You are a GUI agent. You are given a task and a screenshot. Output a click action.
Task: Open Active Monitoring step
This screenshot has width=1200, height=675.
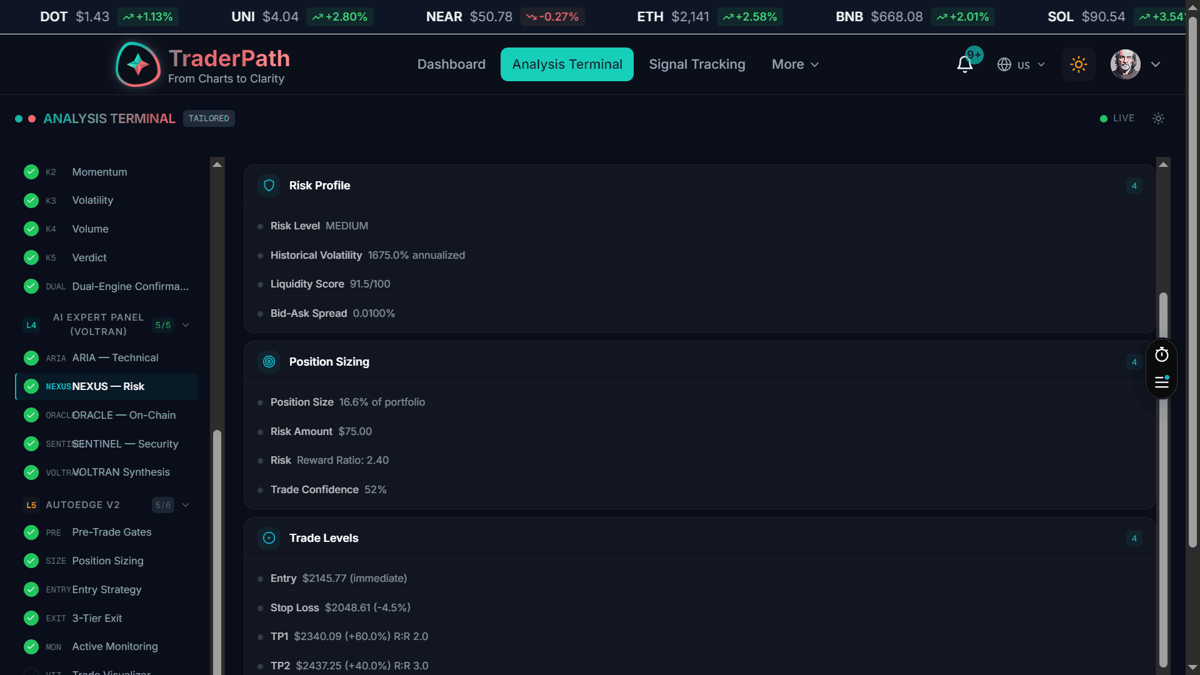pyautogui.click(x=106, y=646)
